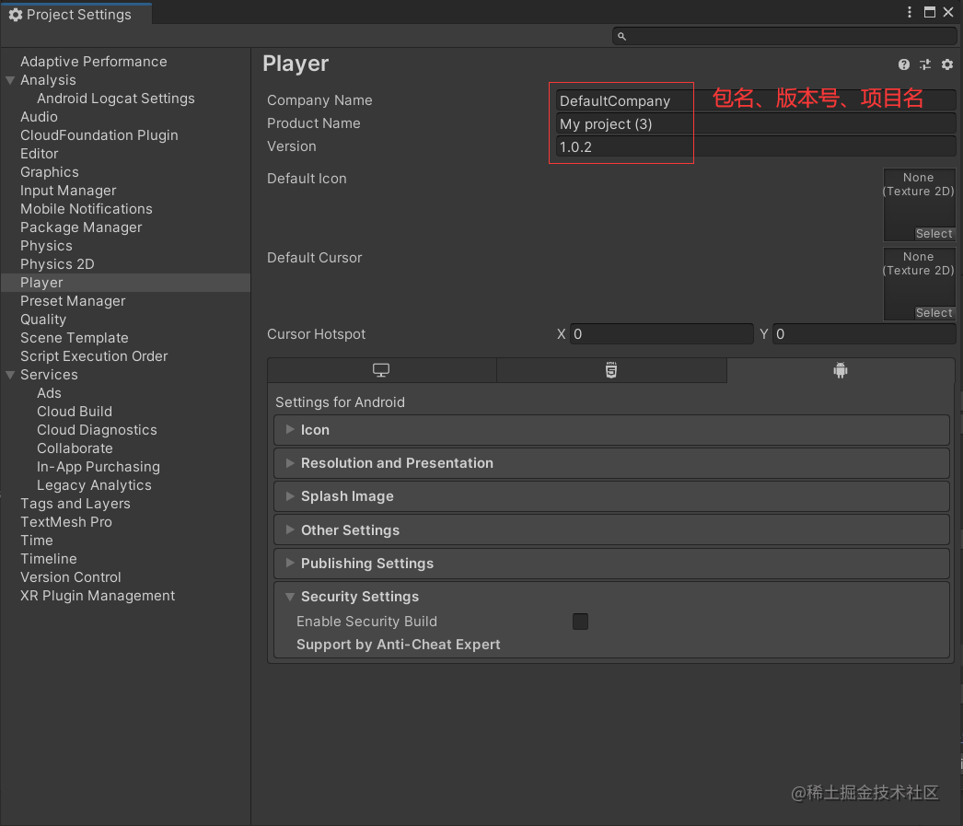The image size is (963, 826).
Task: Expand the Splash Image section
Action: click(x=611, y=496)
